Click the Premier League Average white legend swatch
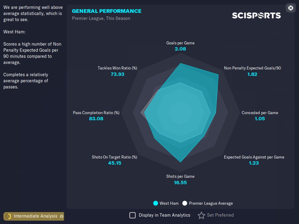Viewport: 299px width, 224px height. pyautogui.click(x=185, y=203)
